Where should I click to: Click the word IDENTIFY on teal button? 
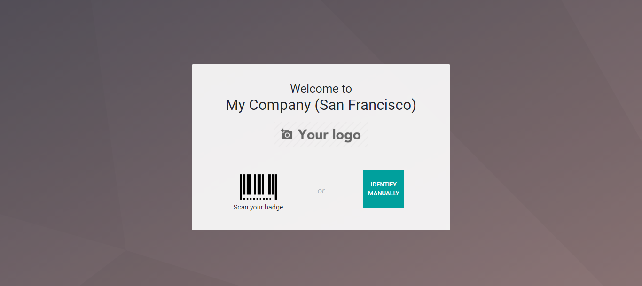(x=384, y=185)
